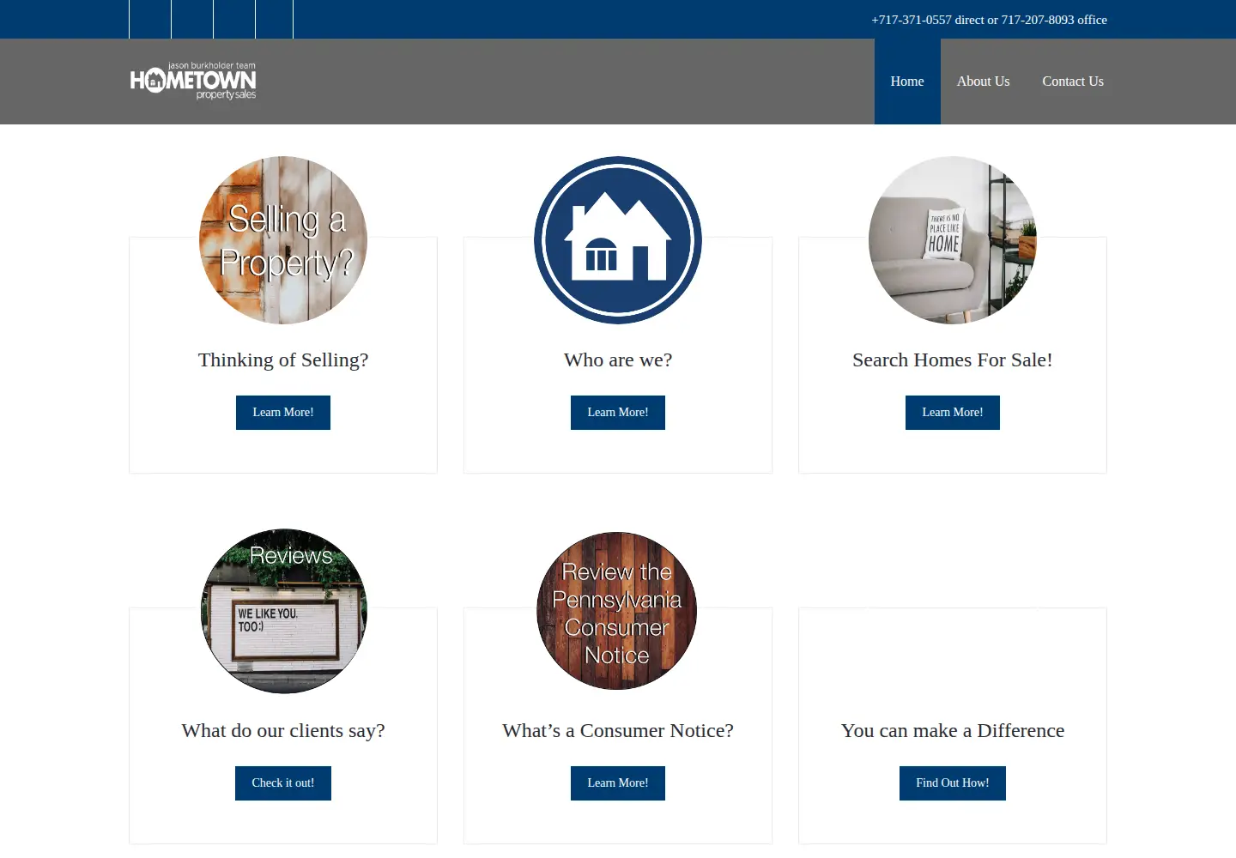Click Learn More under Consumer Notice heading
1236x858 pixels.
pyautogui.click(x=618, y=783)
